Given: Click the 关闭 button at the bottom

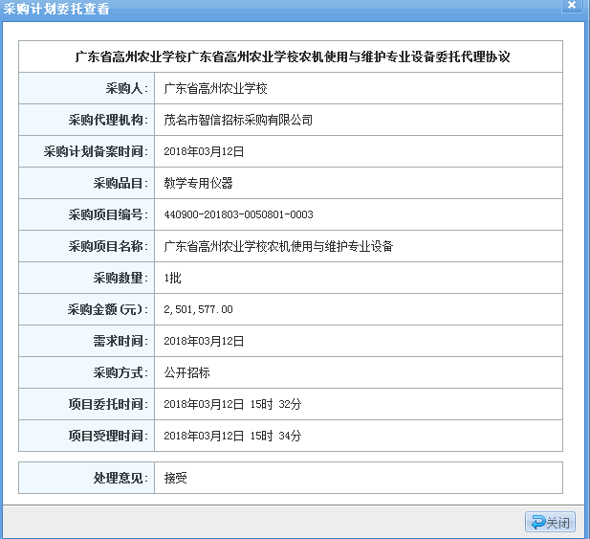Looking at the screenshot, I should pyautogui.click(x=550, y=522).
